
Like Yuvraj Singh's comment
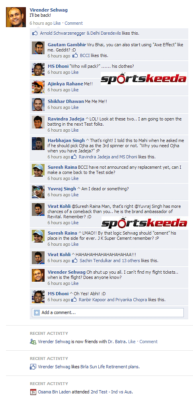pyautogui.click(x=75, y=195)
